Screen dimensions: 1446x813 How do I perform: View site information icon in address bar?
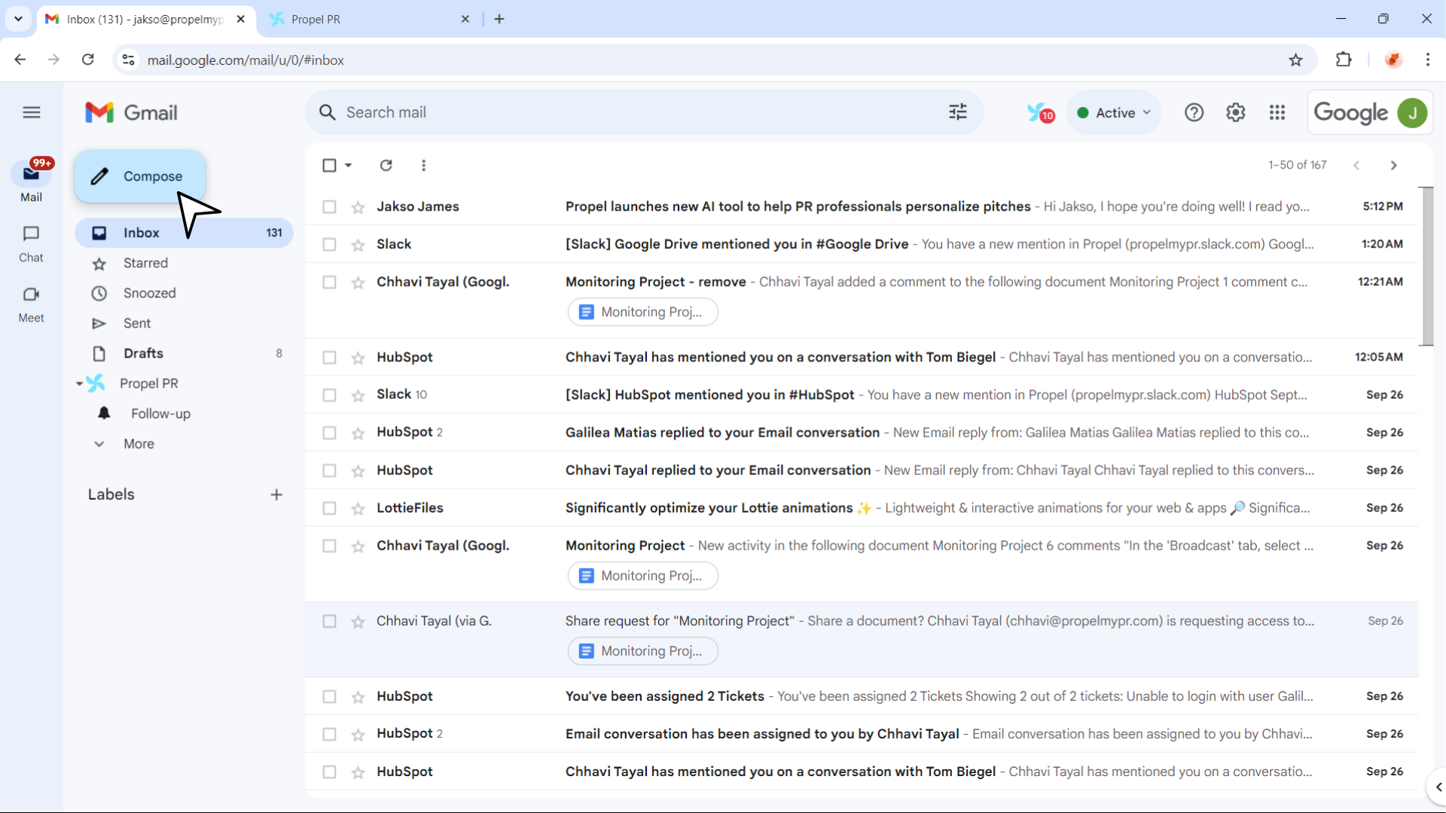(129, 59)
